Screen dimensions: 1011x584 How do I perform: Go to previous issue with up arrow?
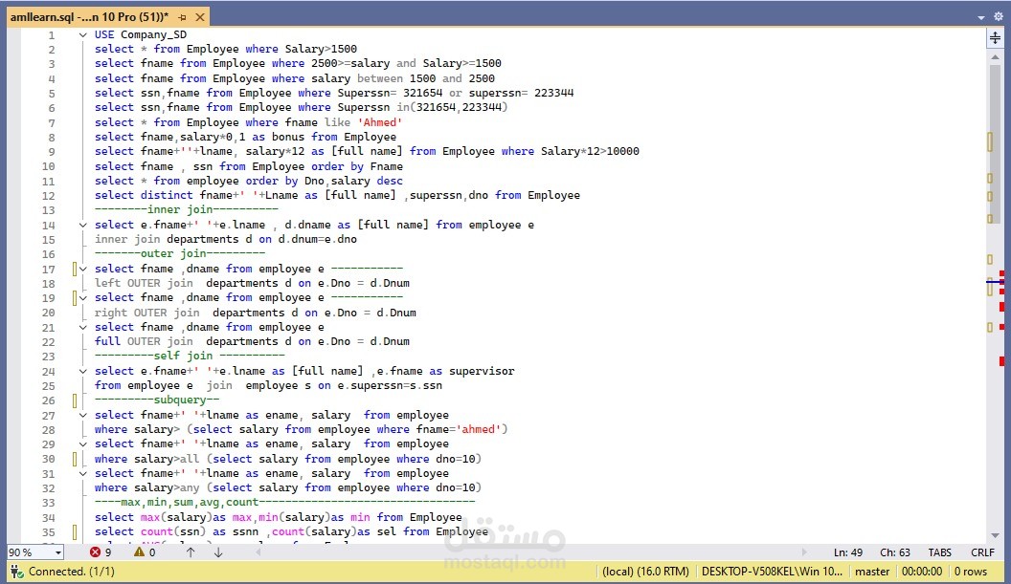pyautogui.click(x=191, y=552)
